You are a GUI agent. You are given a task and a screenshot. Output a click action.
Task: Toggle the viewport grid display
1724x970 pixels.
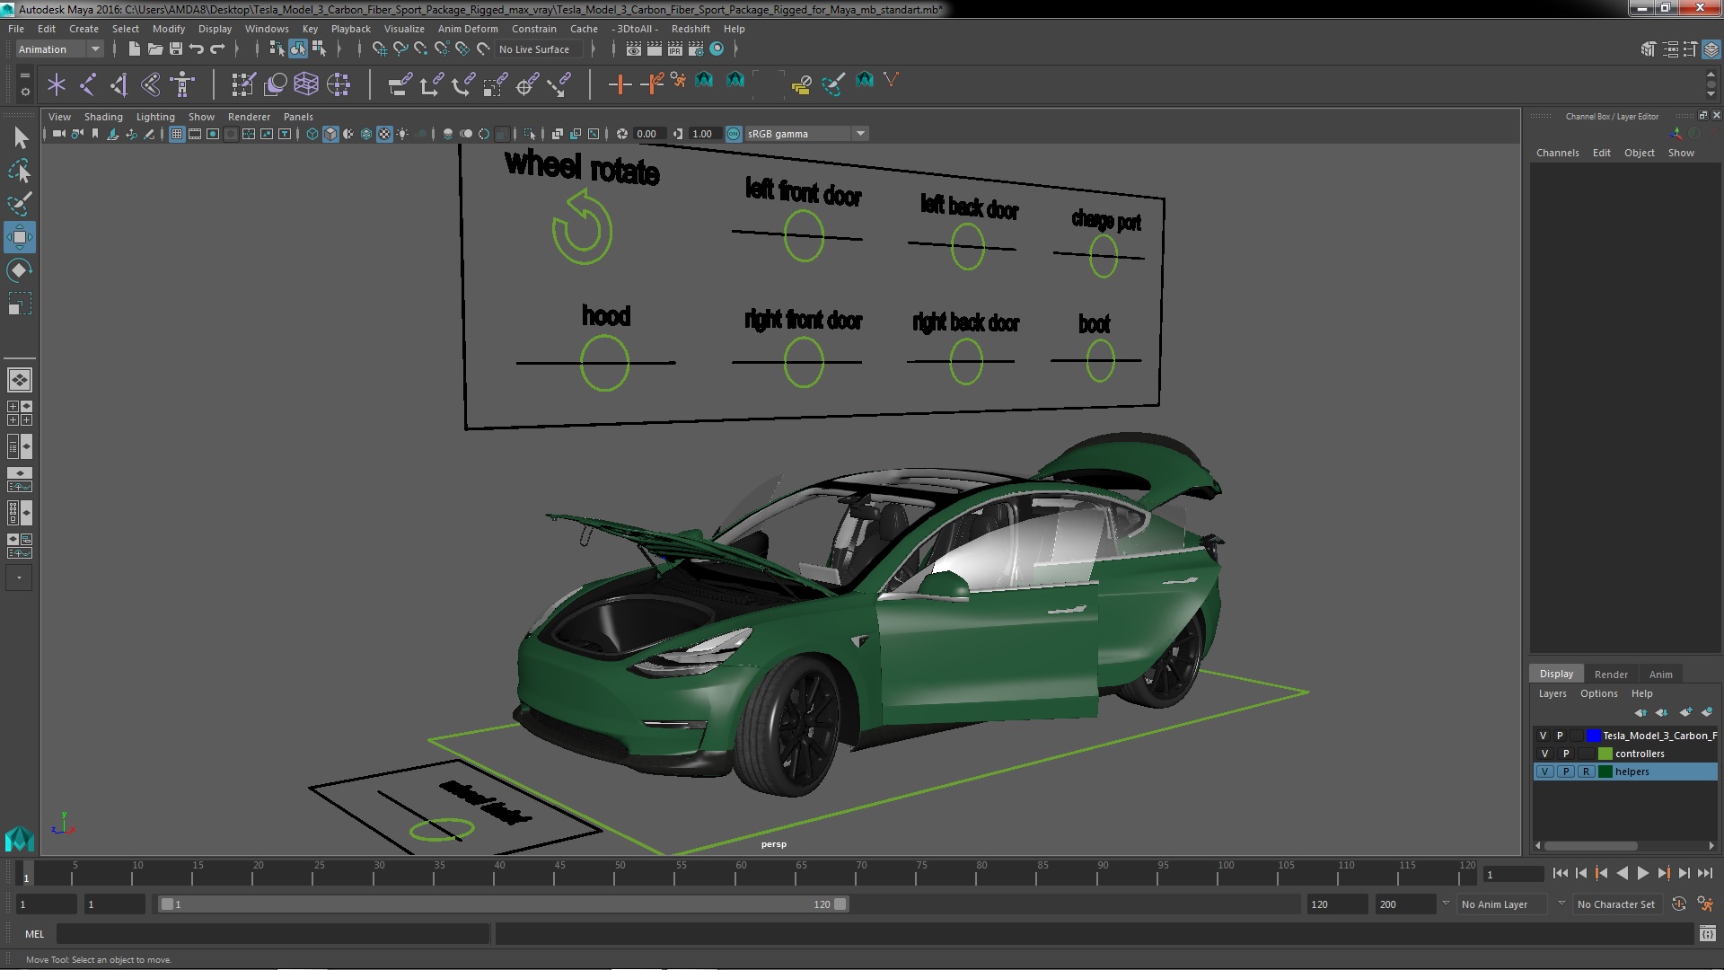[x=177, y=134]
